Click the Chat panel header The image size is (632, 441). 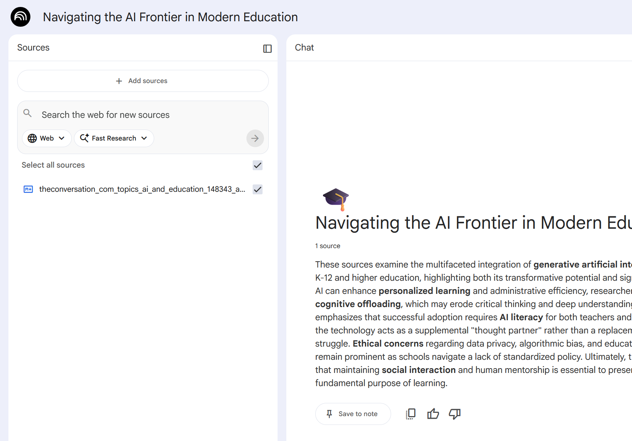pos(304,48)
